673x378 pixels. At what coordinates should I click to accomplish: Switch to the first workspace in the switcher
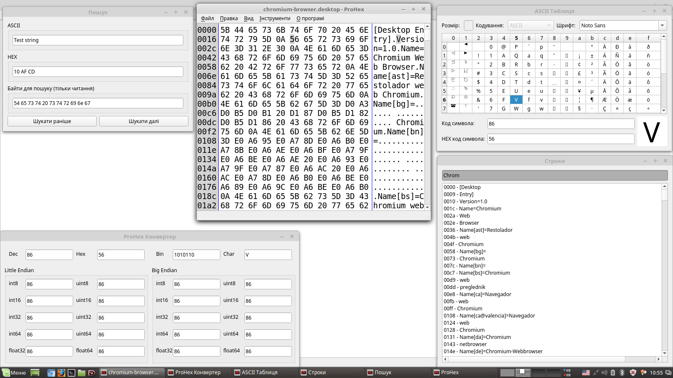[x=507, y=373]
